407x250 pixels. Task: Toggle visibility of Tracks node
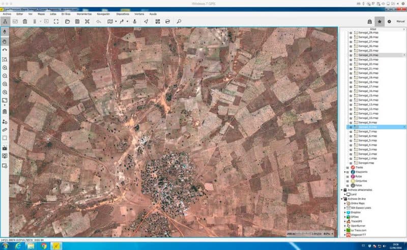point(348,167)
